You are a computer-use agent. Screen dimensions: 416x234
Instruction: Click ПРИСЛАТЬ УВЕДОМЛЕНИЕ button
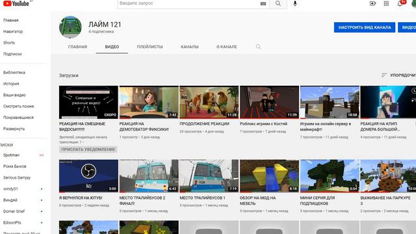point(88,149)
